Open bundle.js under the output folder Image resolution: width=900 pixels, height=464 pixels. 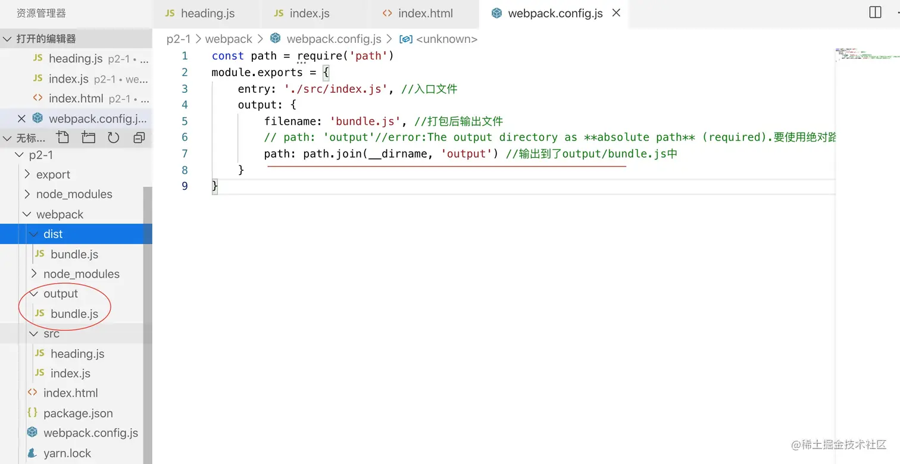(x=74, y=313)
